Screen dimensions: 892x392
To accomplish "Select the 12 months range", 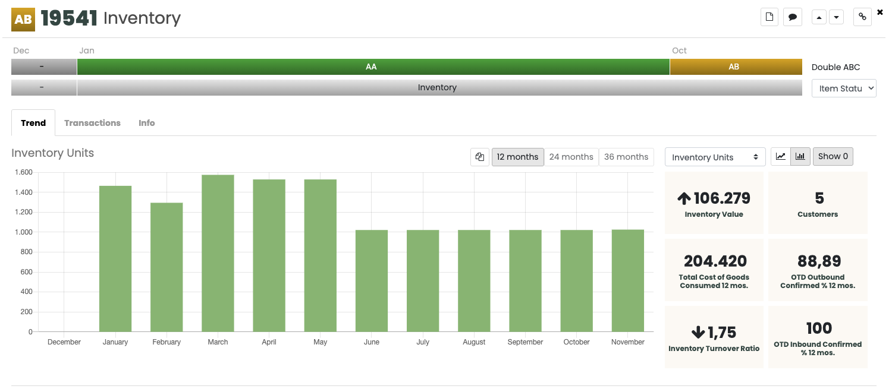I will 517,157.
